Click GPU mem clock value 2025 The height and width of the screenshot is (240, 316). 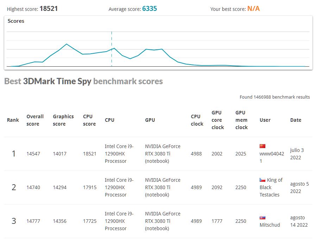coord(241,154)
